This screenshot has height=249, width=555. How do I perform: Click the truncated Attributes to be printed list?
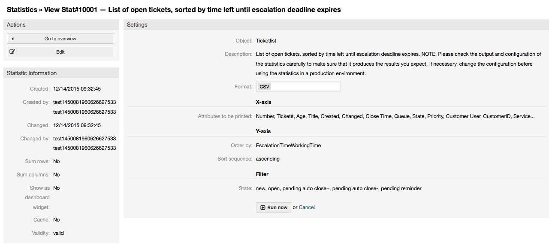(x=395, y=116)
